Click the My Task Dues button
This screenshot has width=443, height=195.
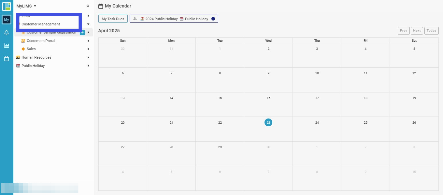coord(113,19)
